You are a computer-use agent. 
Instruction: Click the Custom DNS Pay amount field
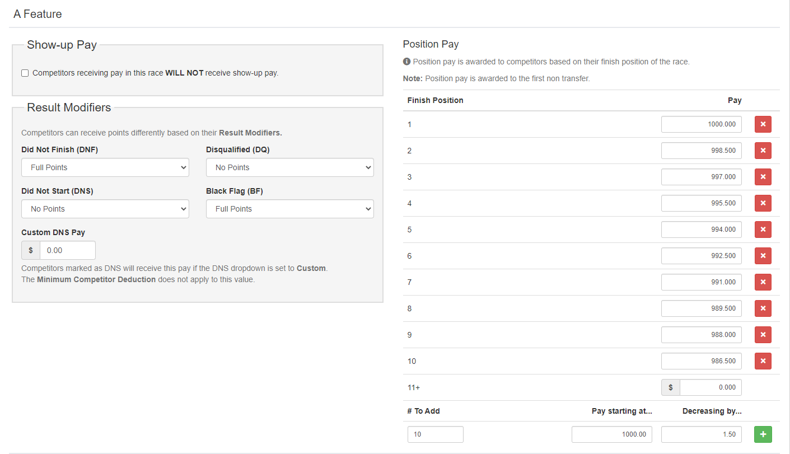(67, 250)
